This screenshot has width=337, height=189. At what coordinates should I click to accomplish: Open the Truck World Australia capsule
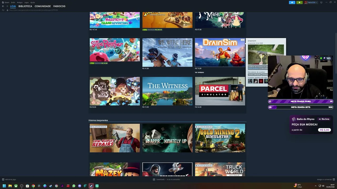coord(220,169)
